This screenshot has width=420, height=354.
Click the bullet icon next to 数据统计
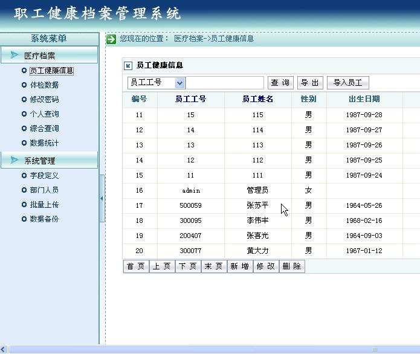tap(24, 143)
